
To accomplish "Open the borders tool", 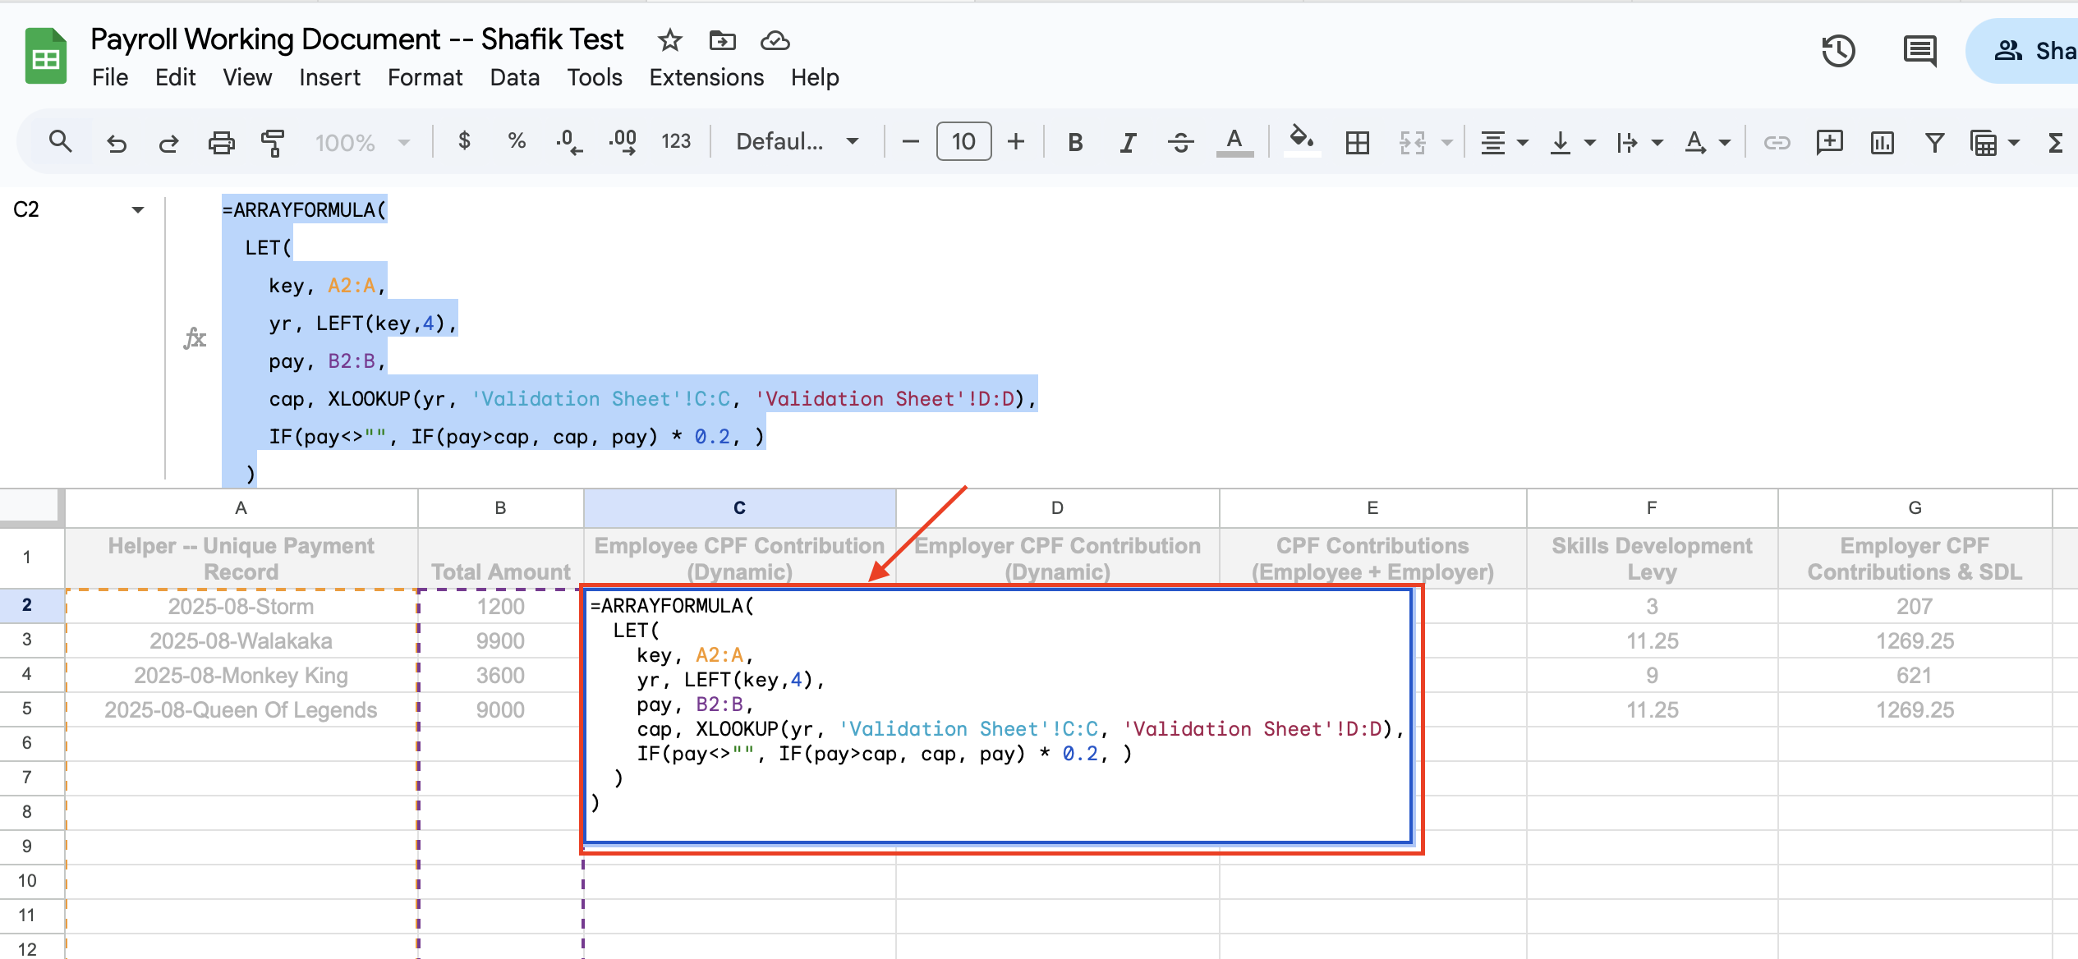I will [1358, 143].
